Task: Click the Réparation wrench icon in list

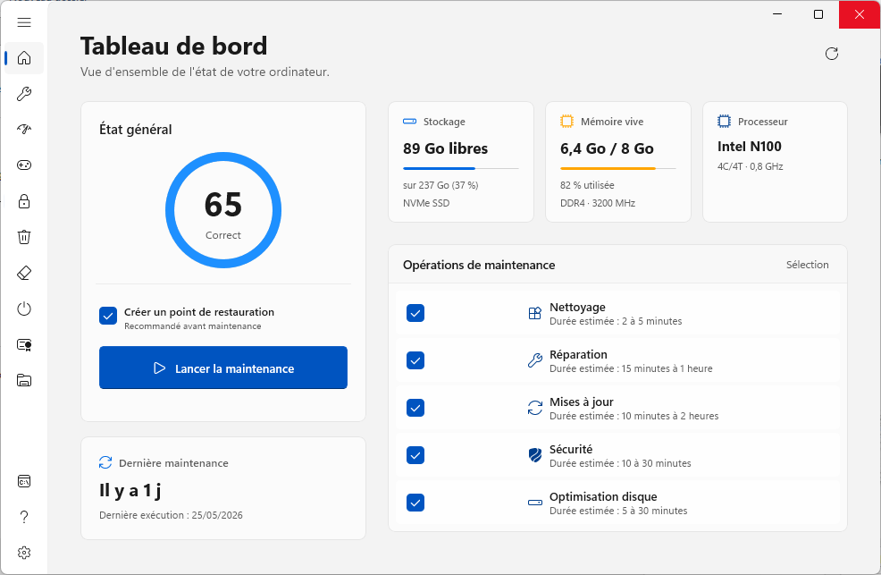Action: 535,360
